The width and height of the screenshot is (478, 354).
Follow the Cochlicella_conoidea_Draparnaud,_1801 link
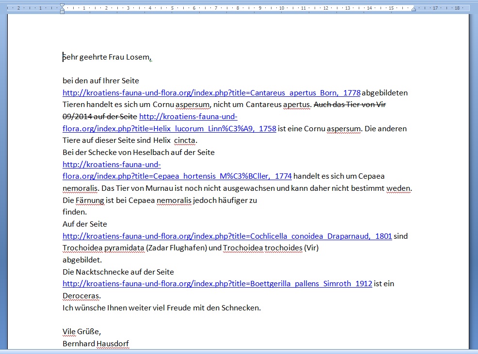227,236
